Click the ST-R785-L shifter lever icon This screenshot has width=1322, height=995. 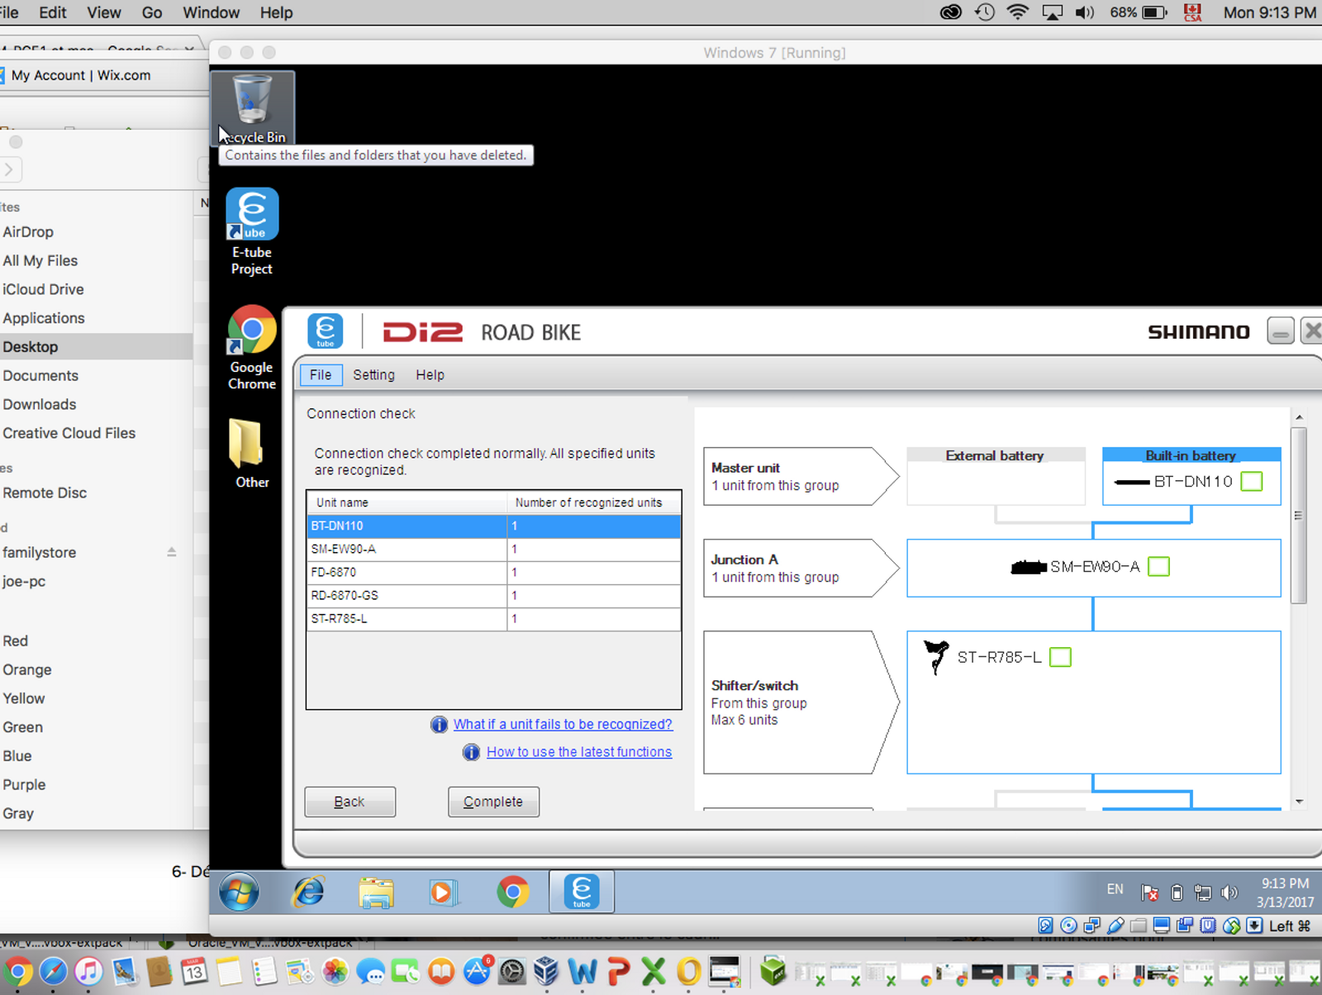click(936, 657)
